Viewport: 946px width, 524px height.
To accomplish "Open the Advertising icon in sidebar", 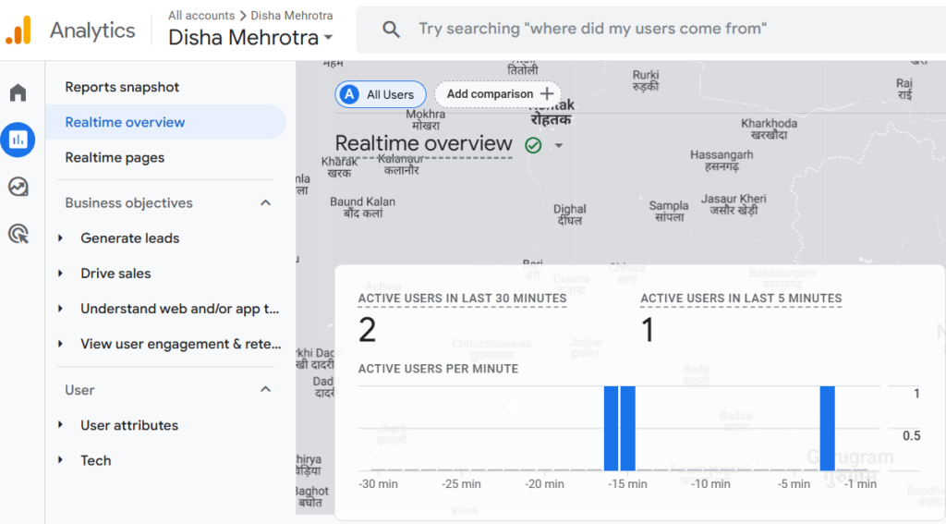I will pos(18,234).
